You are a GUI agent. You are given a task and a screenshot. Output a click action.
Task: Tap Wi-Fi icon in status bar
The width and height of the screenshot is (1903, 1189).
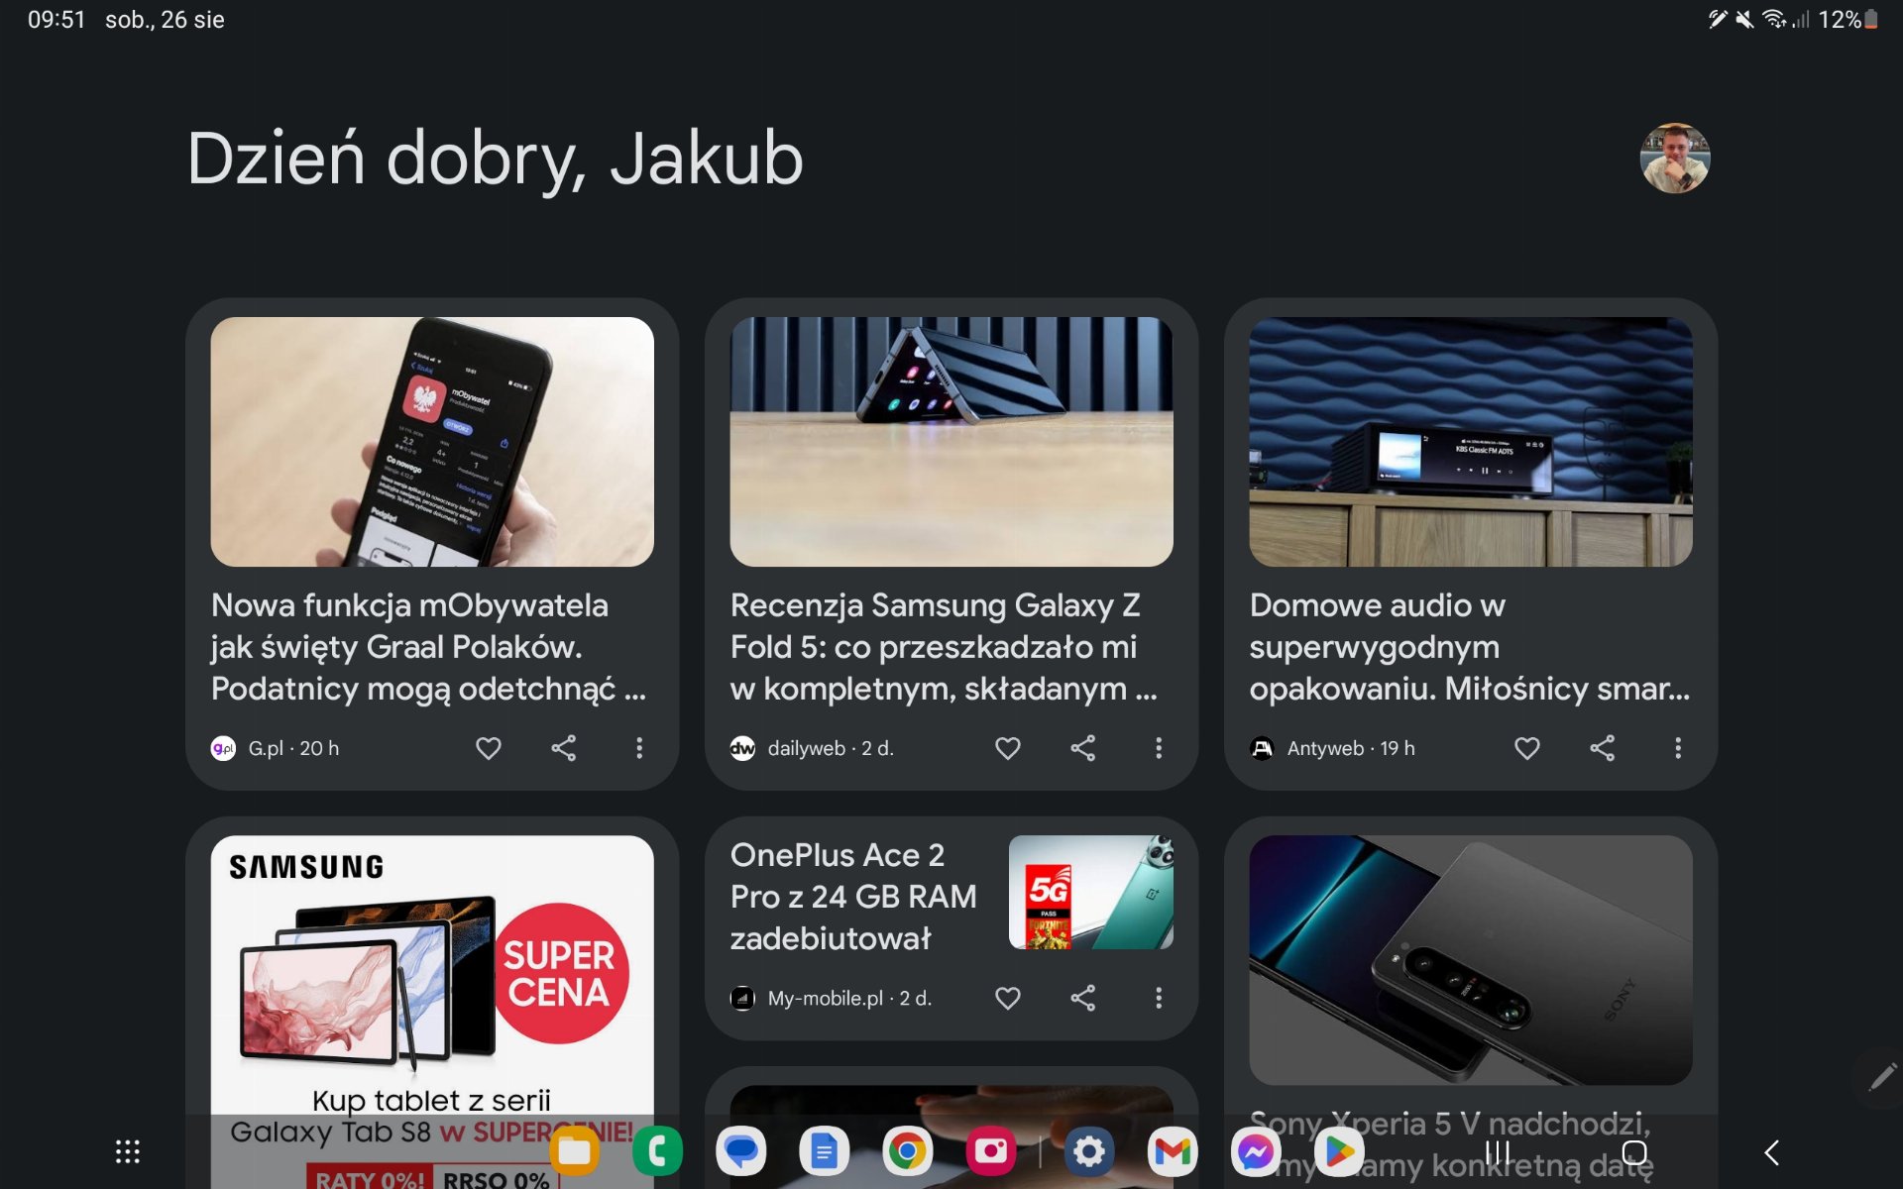[x=1774, y=20]
